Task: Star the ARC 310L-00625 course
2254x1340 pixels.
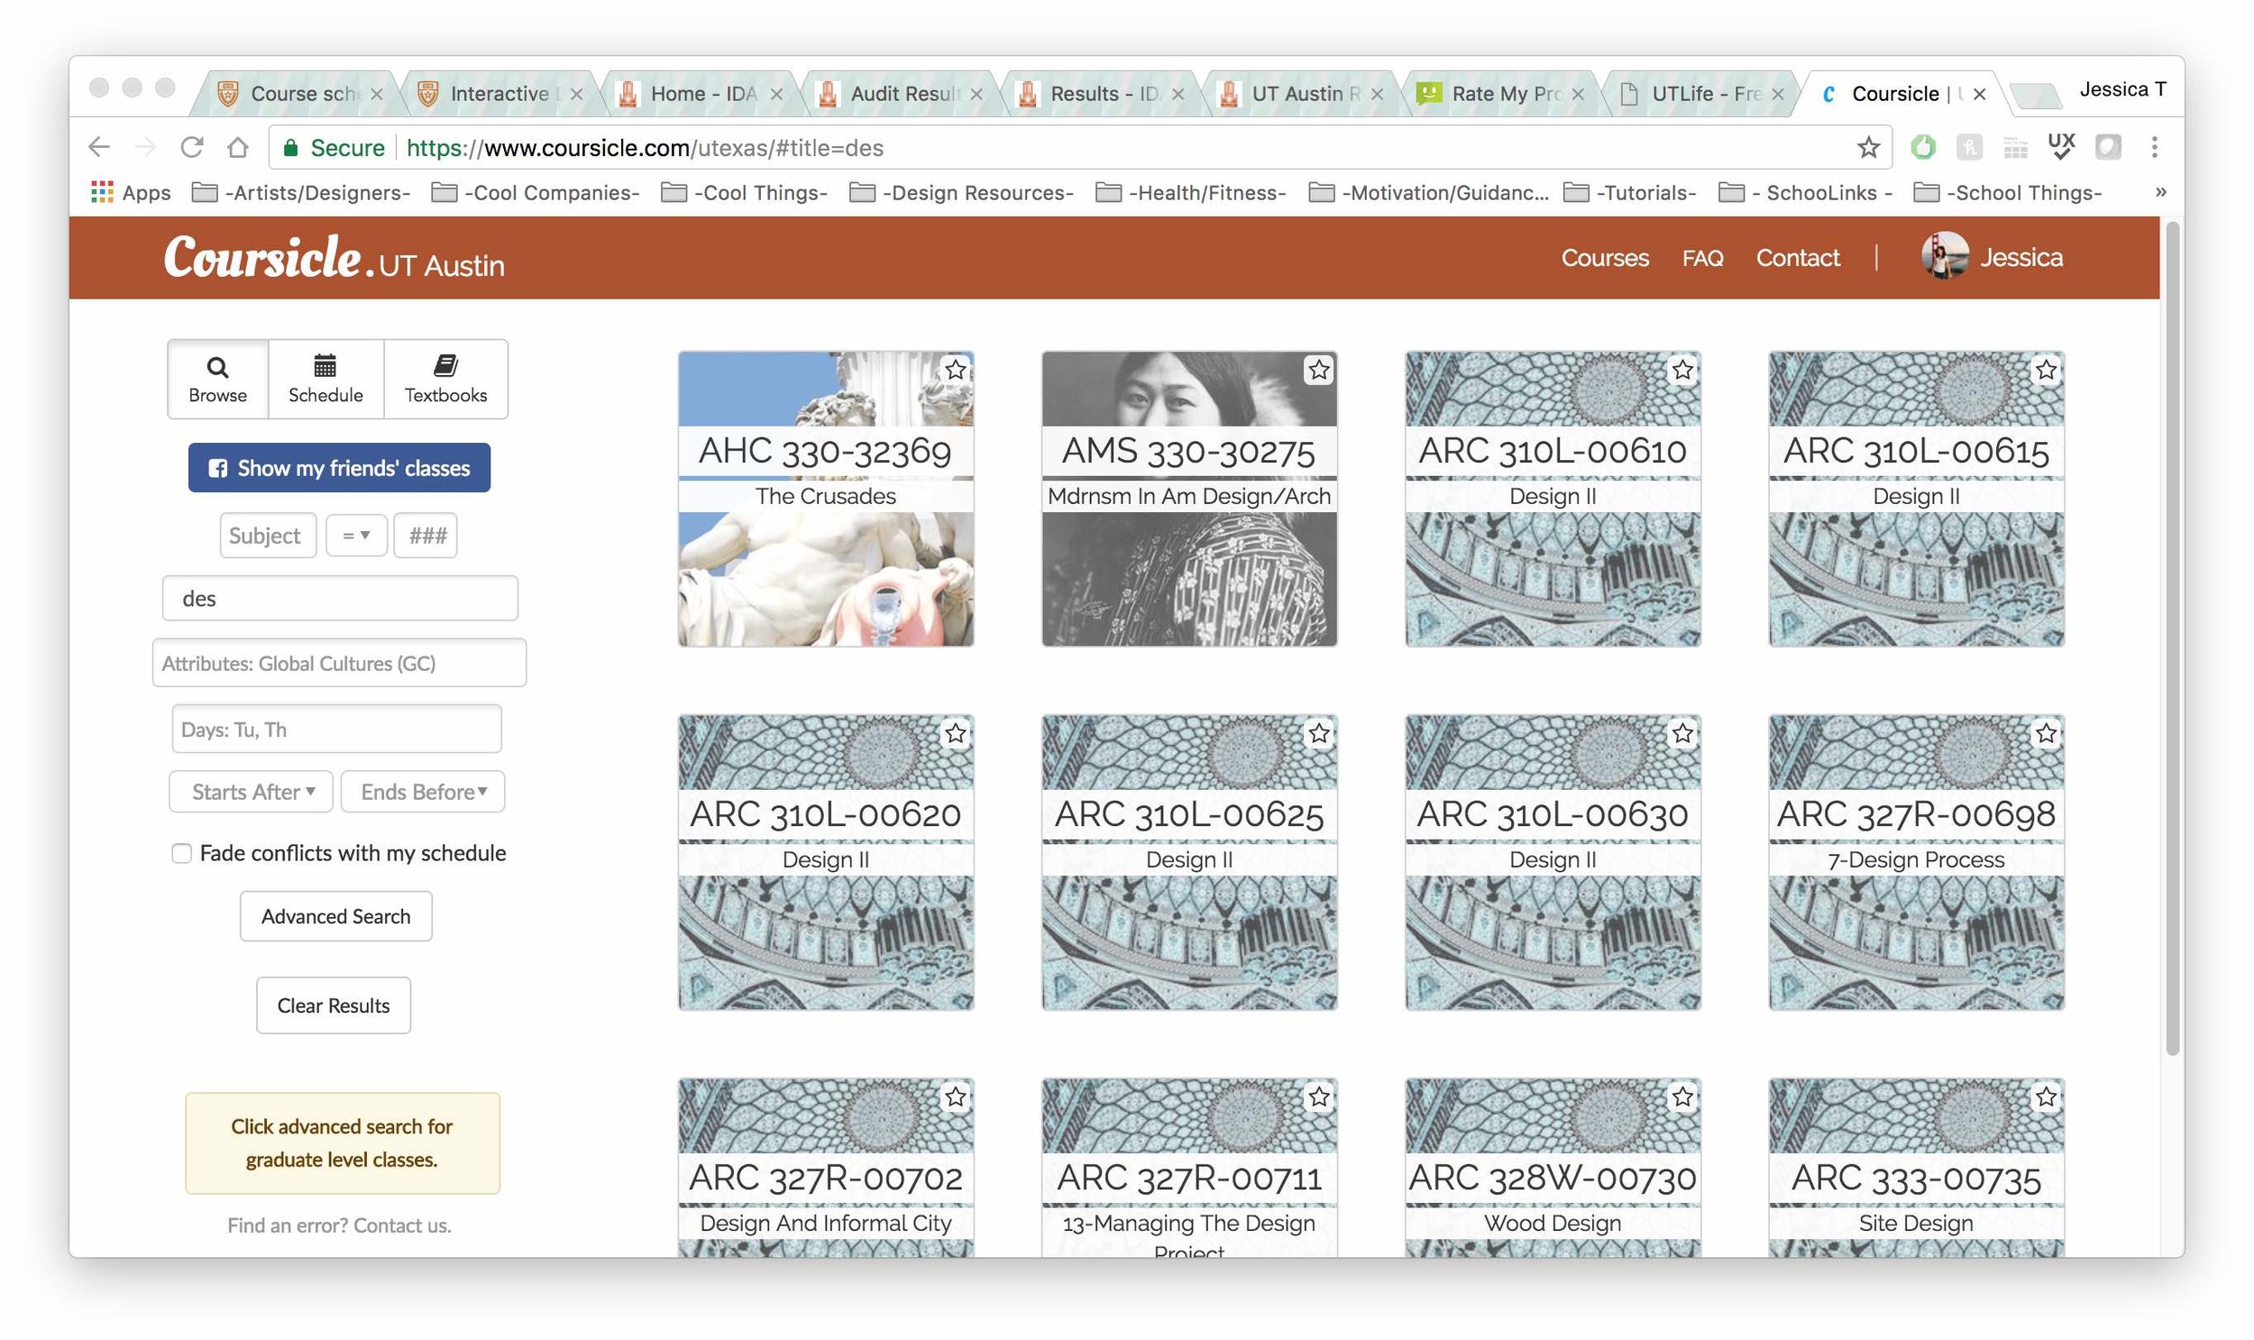Action: [x=1319, y=733]
